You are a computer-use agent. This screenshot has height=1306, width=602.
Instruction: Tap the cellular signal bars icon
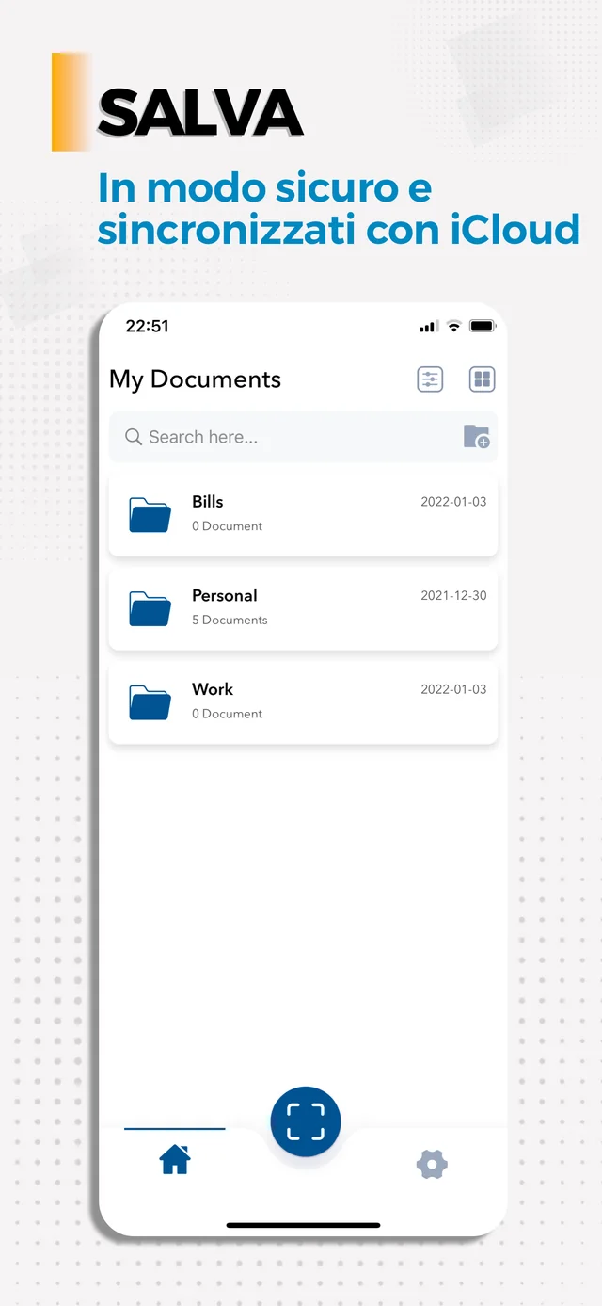[428, 327]
